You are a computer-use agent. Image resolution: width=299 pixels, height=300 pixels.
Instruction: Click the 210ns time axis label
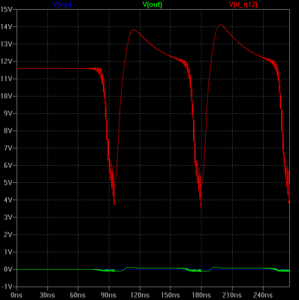[232, 295]
